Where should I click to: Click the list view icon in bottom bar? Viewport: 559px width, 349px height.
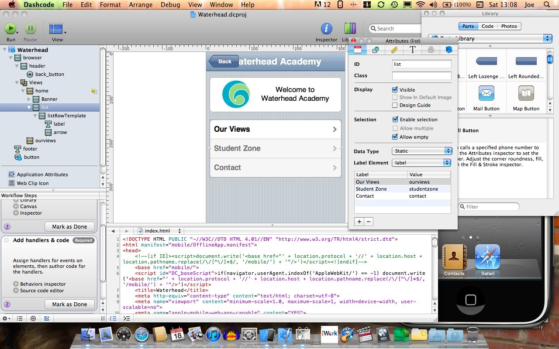click(20, 318)
